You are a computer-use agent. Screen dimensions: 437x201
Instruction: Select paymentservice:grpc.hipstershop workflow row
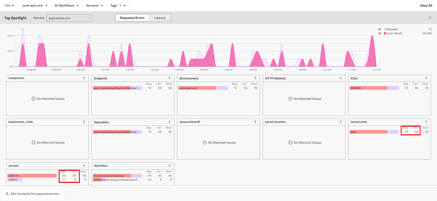[117, 180]
